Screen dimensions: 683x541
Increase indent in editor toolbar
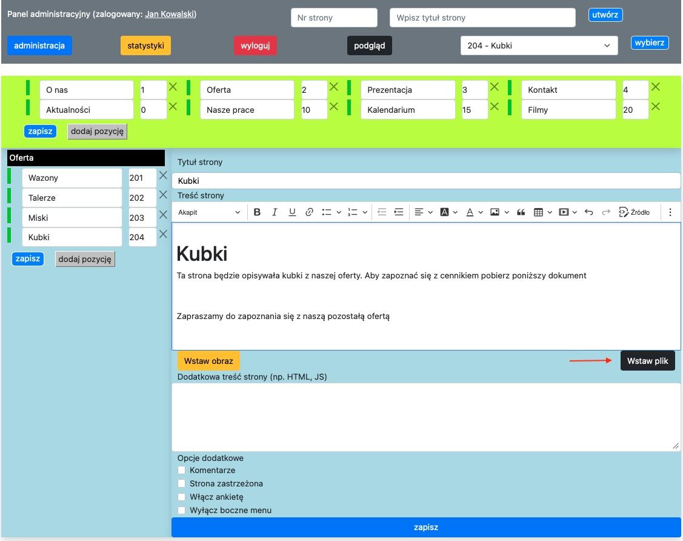399,212
